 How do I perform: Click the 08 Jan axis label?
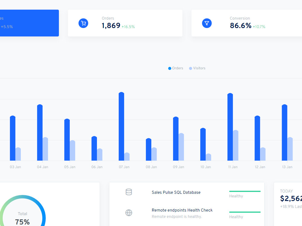pyautogui.click(x=151, y=167)
